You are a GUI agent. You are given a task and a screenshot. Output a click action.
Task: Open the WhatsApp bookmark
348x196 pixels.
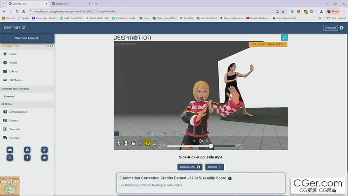click(x=186, y=18)
